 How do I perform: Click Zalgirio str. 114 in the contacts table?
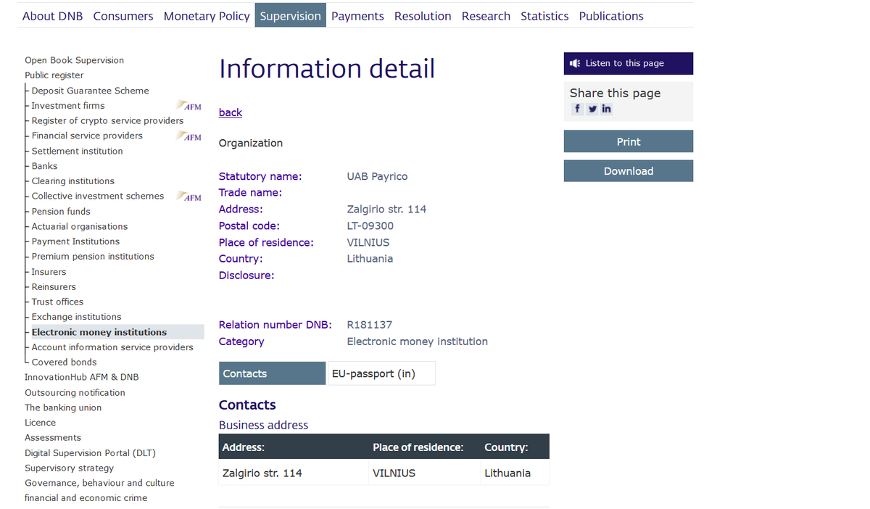pos(262,473)
